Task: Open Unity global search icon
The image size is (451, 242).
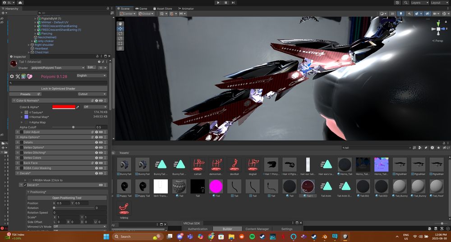Action: click(x=405, y=3)
